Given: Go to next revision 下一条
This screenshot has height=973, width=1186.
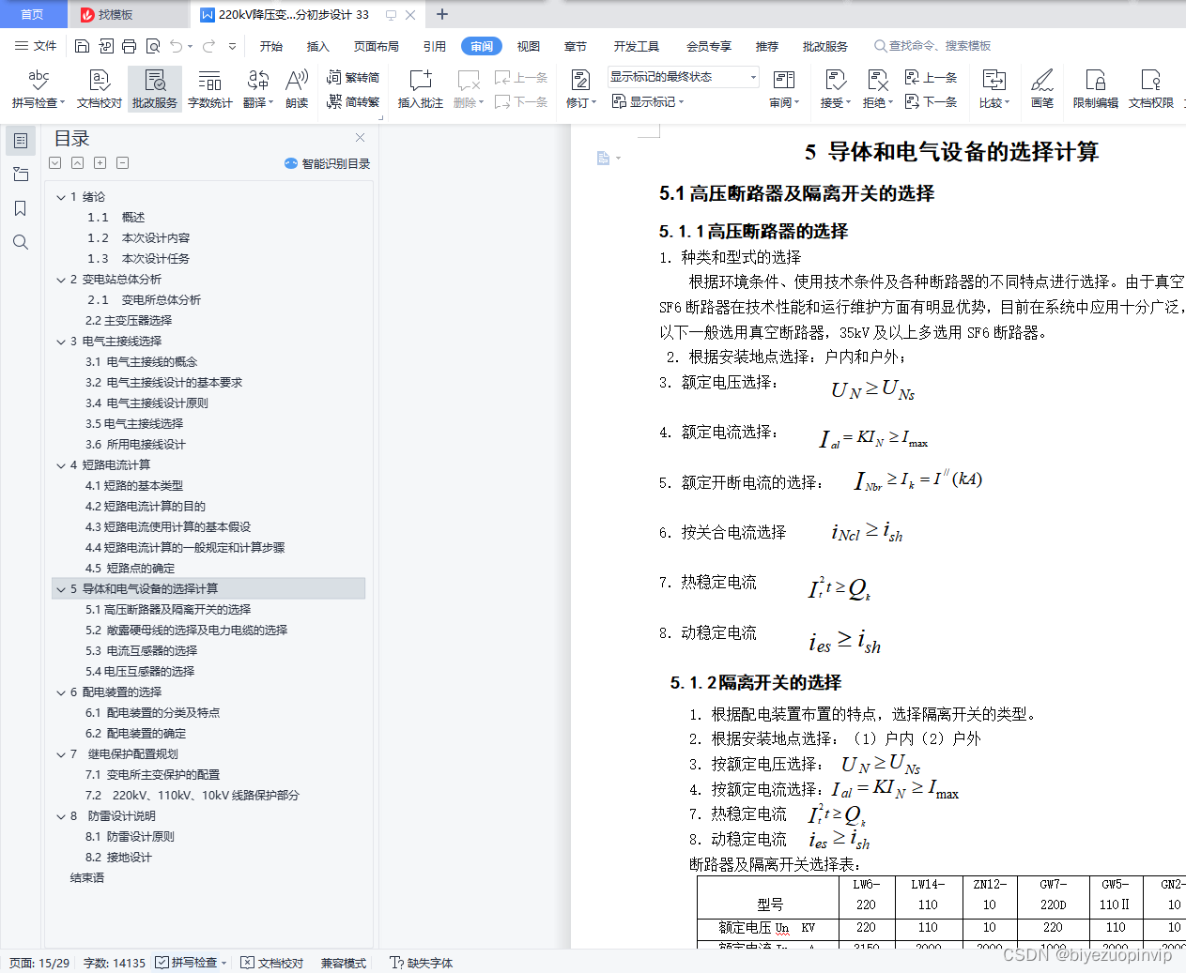Looking at the screenshot, I should [x=931, y=101].
